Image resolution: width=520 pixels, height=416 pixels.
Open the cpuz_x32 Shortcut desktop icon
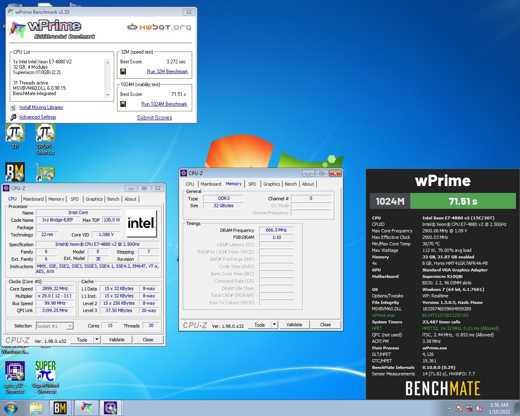point(15,377)
